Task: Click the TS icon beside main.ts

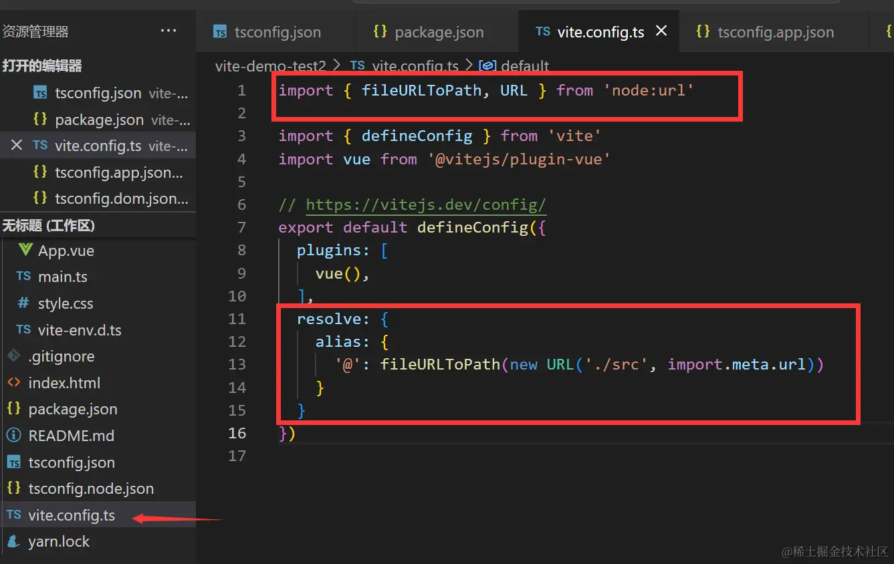Action: coord(23,276)
